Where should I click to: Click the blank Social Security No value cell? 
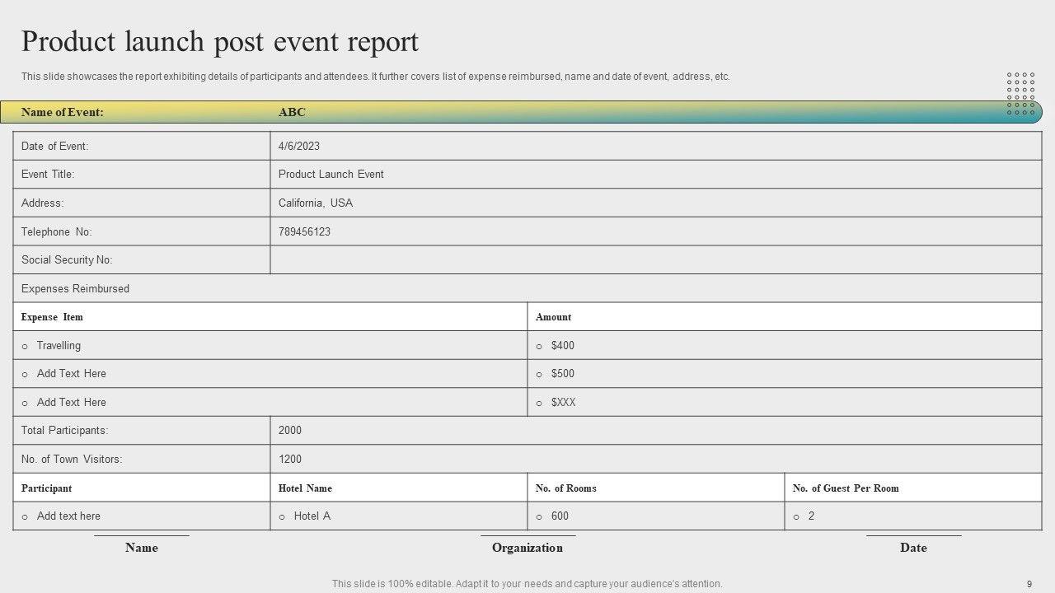tap(656, 259)
